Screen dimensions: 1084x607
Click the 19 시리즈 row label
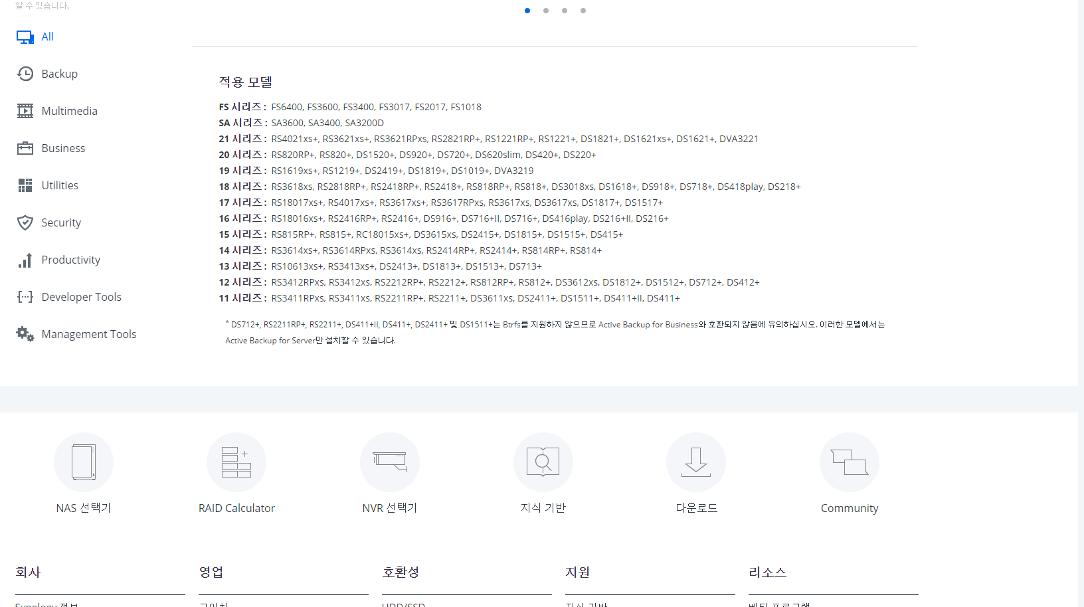click(x=243, y=171)
